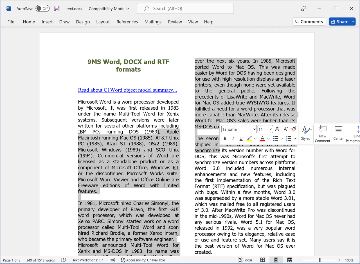Open the Draw ribbon tab
This screenshot has height=264, width=360.
click(x=64, y=22)
